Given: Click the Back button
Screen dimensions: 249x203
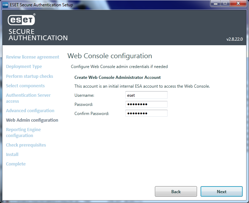Looking at the screenshot, I should click(x=176, y=191).
